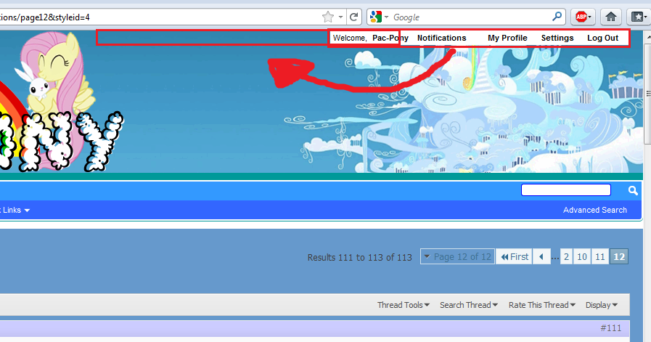
Task: Expand the Display menu
Action: click(x=602, y=305)
